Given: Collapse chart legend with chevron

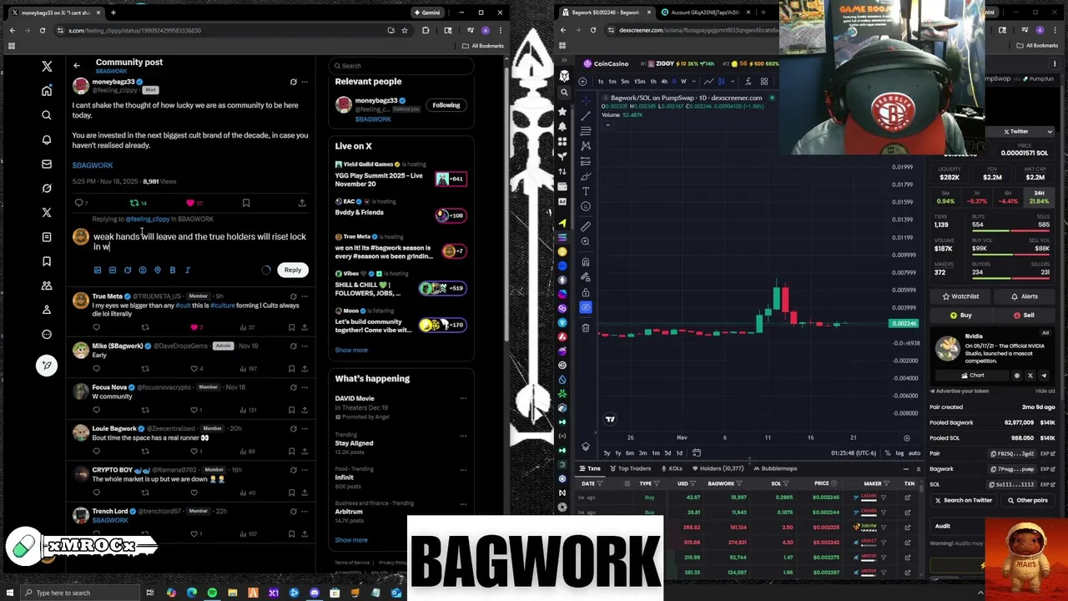Looking at the screenshot, I should click(x=607, y=125).
